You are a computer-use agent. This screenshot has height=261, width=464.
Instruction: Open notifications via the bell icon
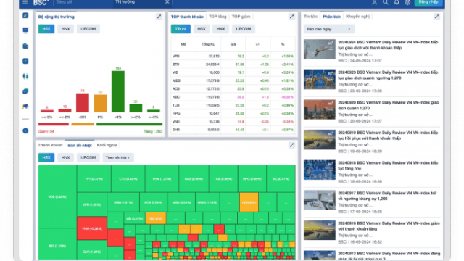(x=397, y=2)
